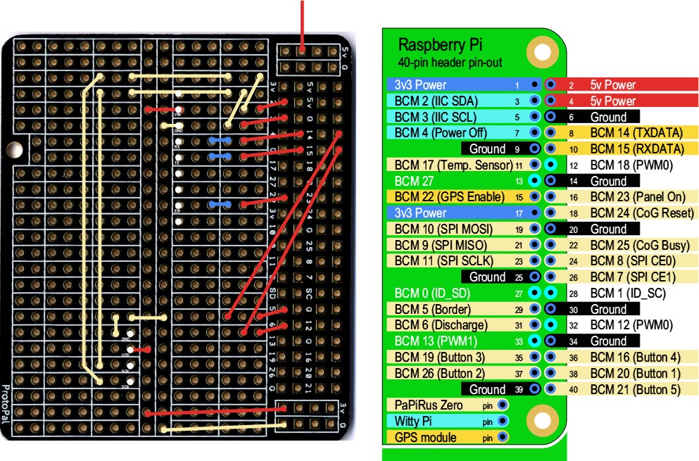This screenshot has height=461, width=699.
Task: Click the 5v Power pin 2 label
Action: 613,84
